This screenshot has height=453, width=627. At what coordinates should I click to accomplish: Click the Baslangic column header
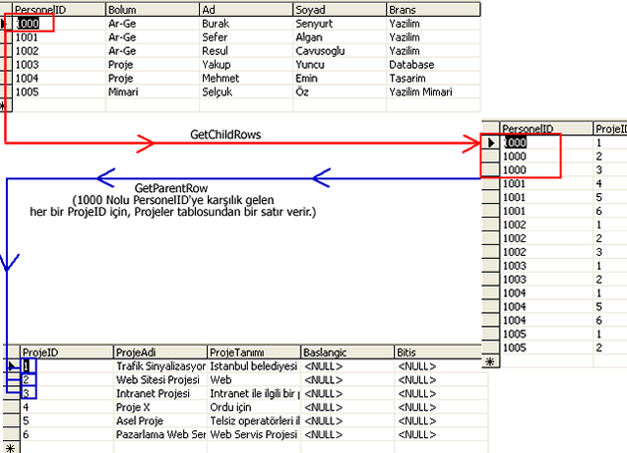pyautogui.click(x=346, y=352)
